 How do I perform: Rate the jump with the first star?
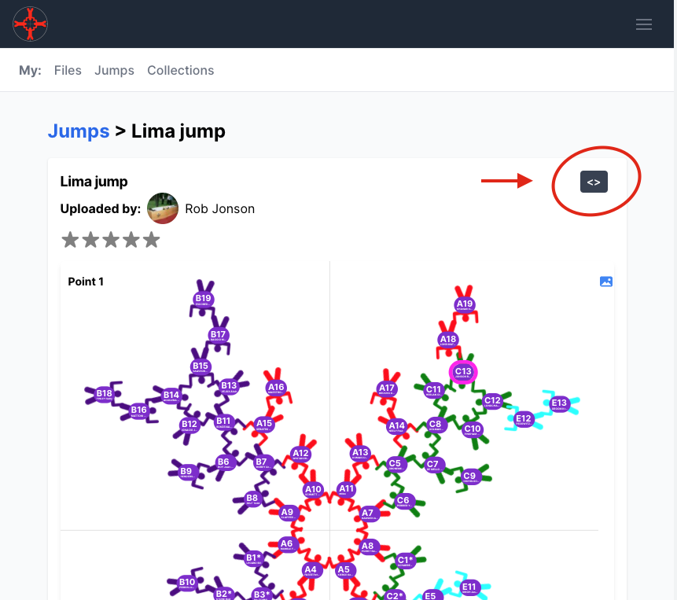tap(70, 240)
